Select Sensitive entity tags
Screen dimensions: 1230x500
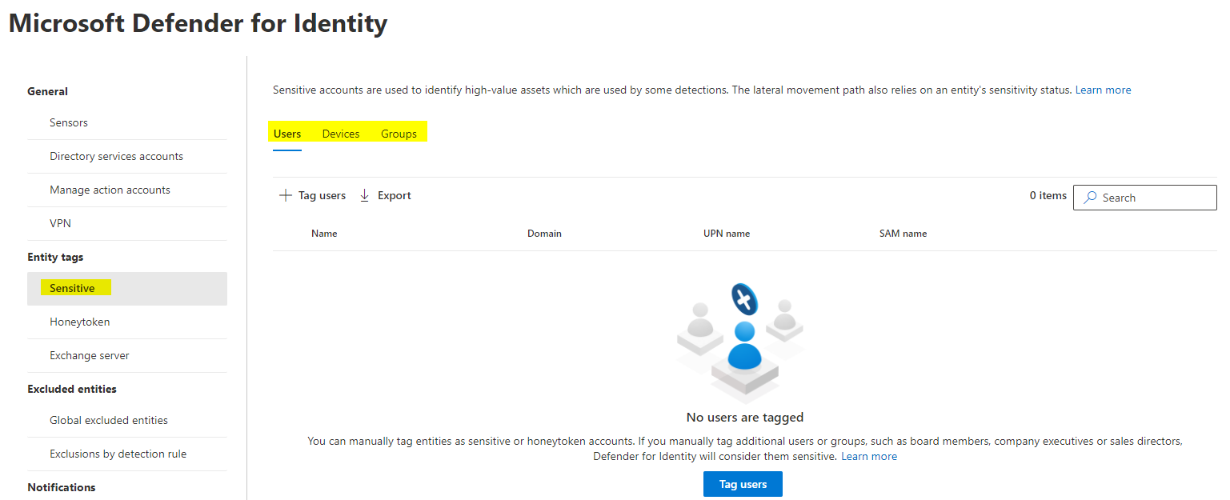pyautogui.click(x=127, y=288)
